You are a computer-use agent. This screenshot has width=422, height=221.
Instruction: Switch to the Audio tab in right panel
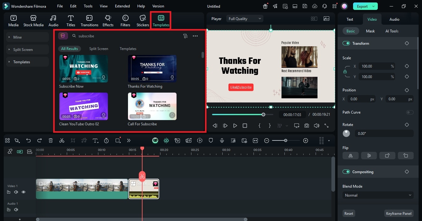pyautogui.click(x=394, y=19)
